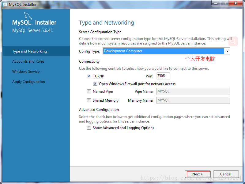Toggle Open Windows Firewall port checkbox
Screen dimensions: 245x184
coord(95,84)
